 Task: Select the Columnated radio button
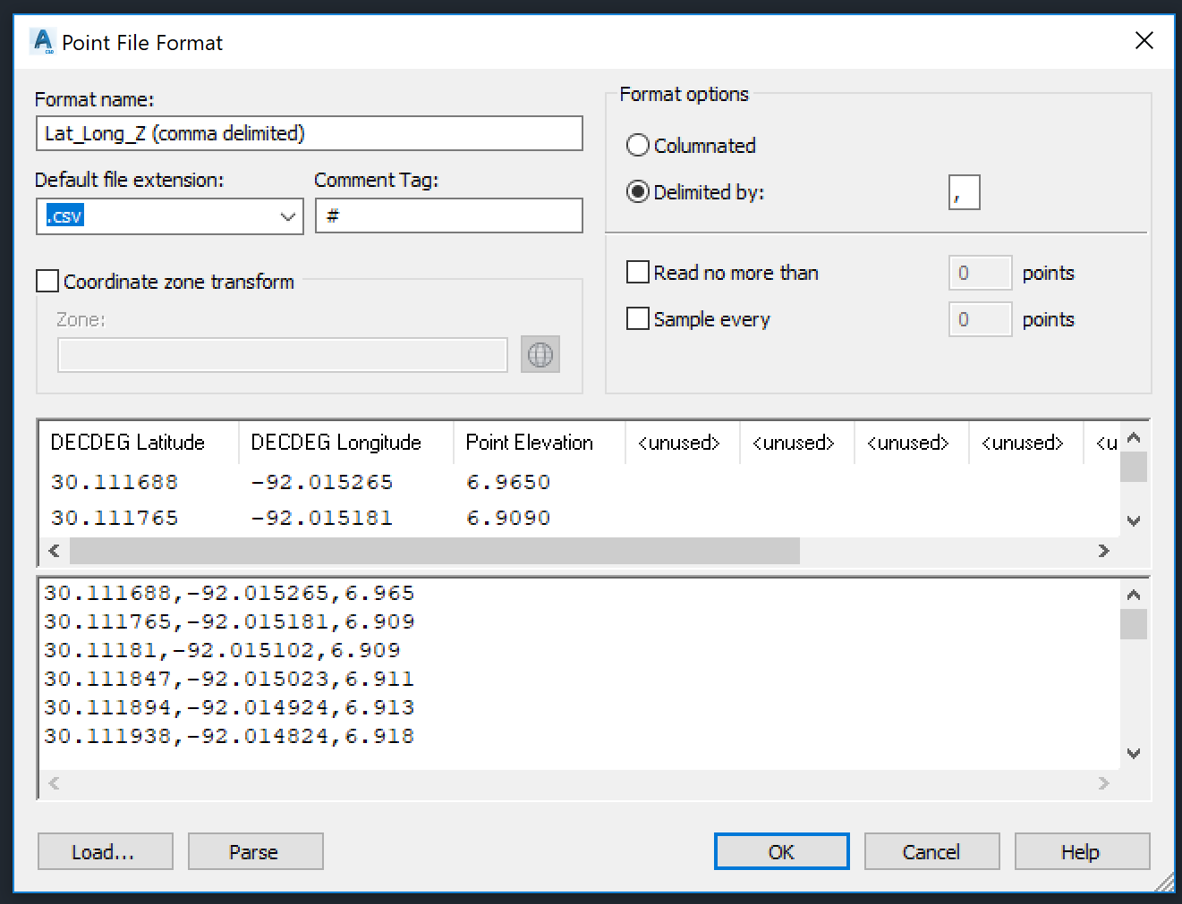(x=637, y=145)
